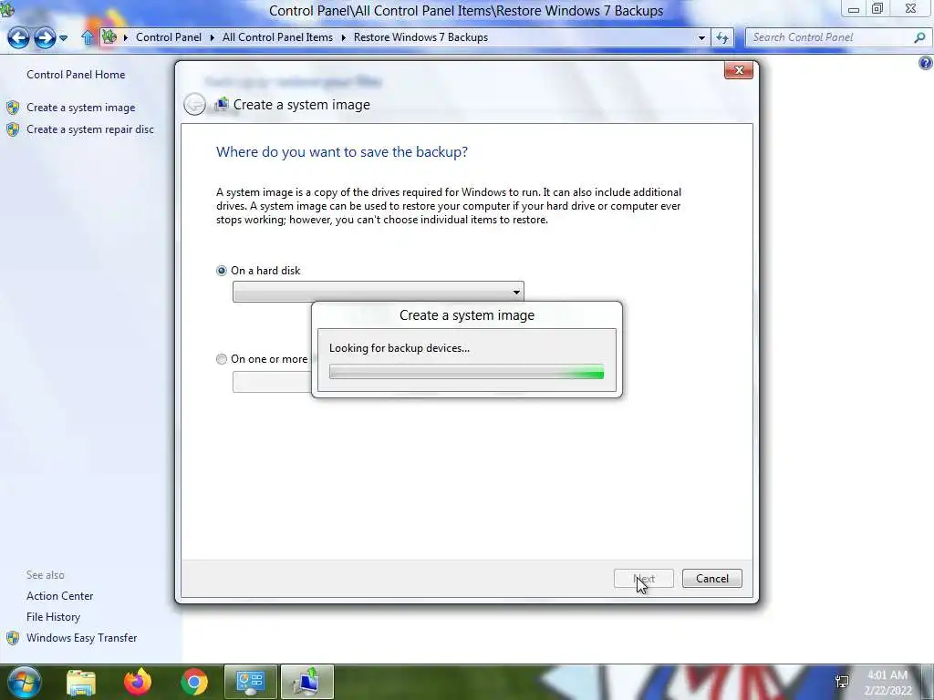This screenshot has height=700, width=934.
Task: Click Create a system image sidebar link
Action: (x=80, y=108)
